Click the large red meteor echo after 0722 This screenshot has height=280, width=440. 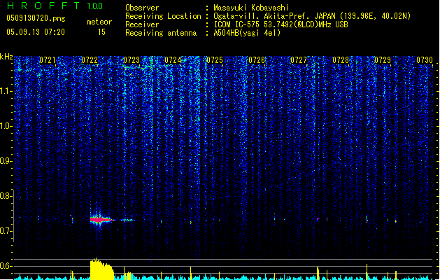101,219
